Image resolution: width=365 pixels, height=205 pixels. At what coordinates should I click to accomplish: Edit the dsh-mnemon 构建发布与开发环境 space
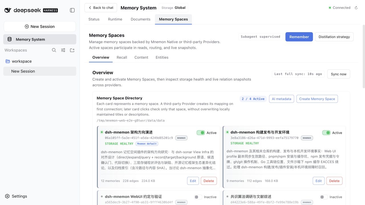[x=319, y=181]
